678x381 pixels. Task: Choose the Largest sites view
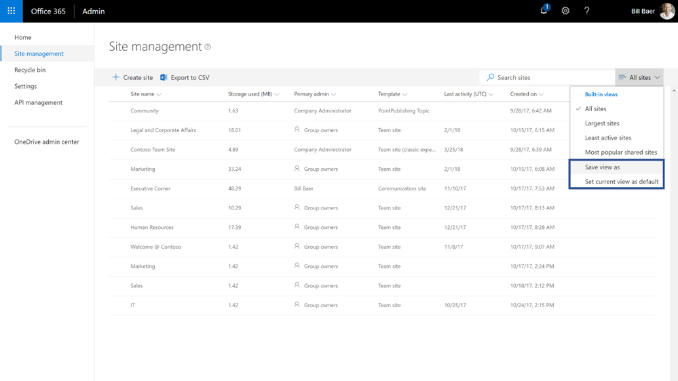click(x=617, y=123)
